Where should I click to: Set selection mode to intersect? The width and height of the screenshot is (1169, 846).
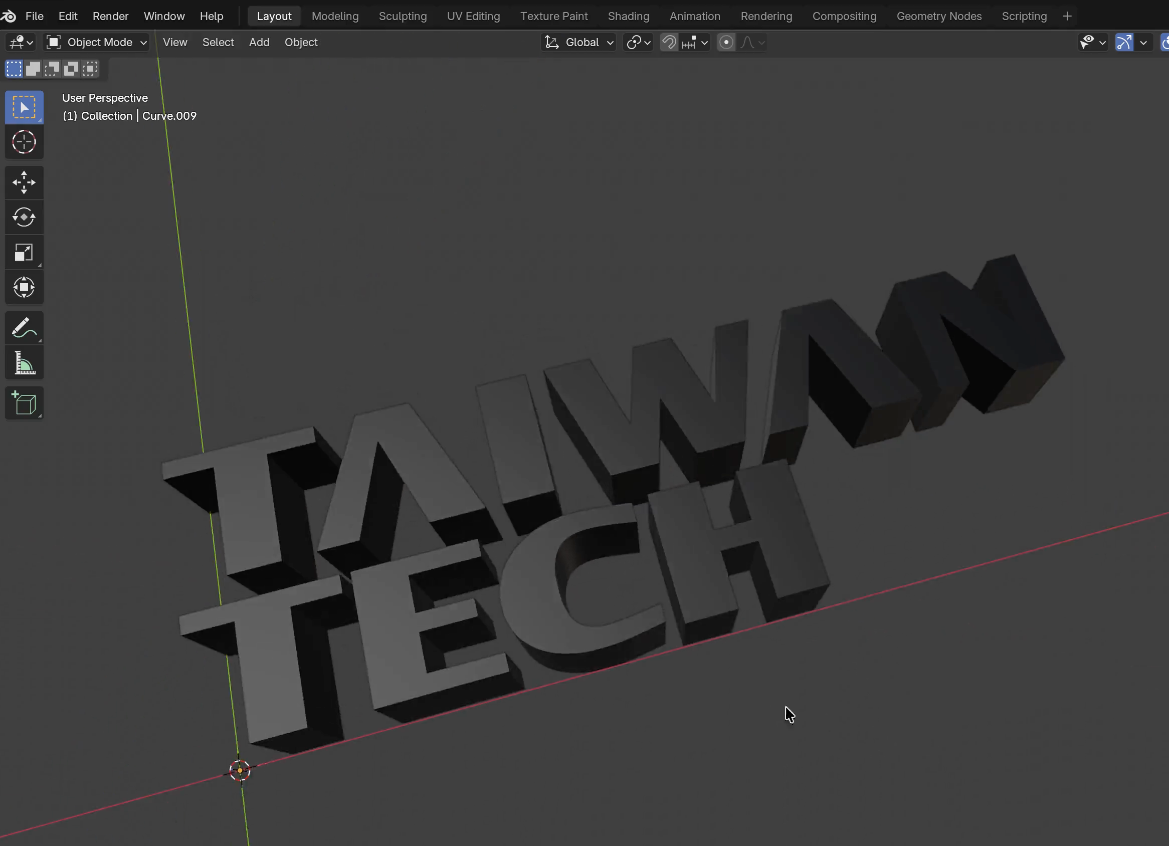[90, 69]
